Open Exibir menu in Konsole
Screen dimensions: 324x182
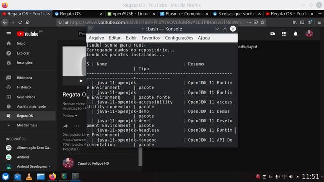(x=131, y=38)
